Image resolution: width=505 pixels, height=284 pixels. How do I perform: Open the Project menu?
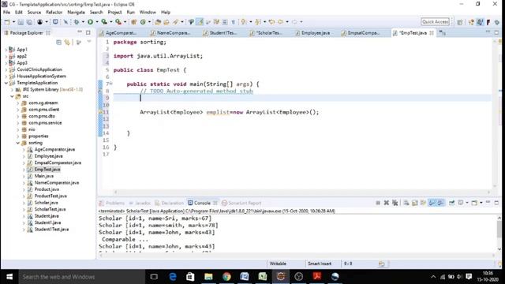point(114,13)
